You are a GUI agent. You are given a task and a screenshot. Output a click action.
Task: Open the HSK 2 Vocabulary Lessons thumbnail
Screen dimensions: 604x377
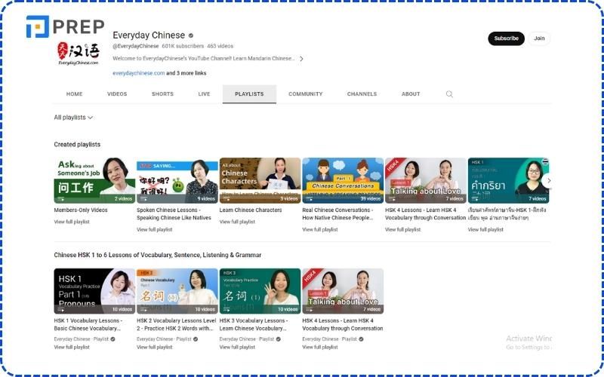tap(177, 291)
